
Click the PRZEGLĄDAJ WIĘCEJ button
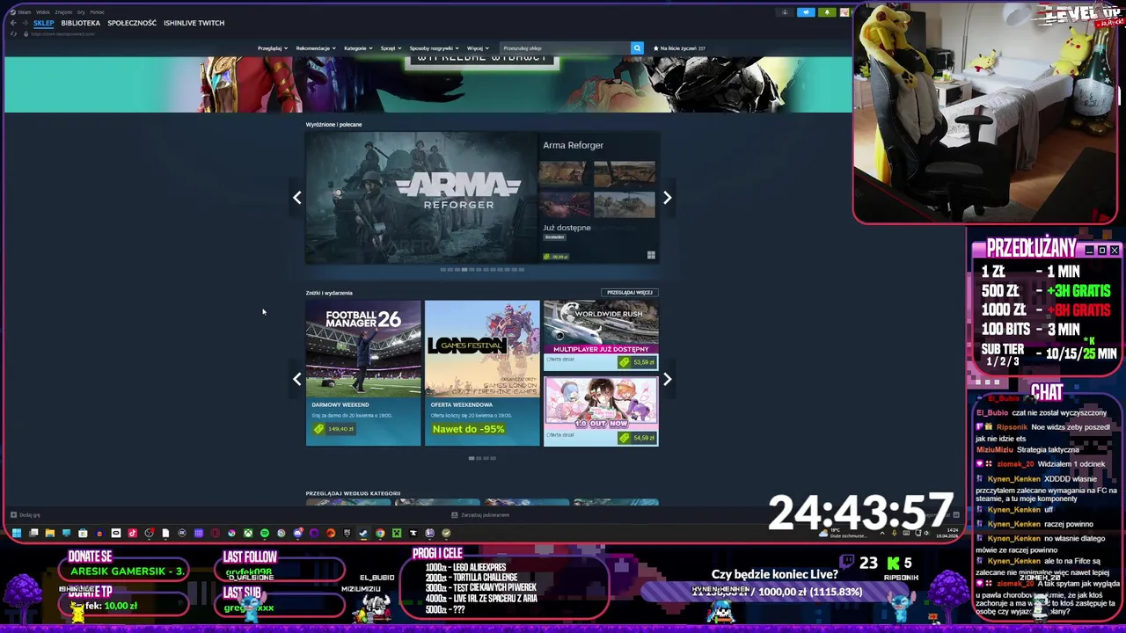[x=630, y=292]
